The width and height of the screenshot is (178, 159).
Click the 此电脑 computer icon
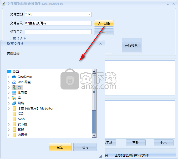point(14,93)
